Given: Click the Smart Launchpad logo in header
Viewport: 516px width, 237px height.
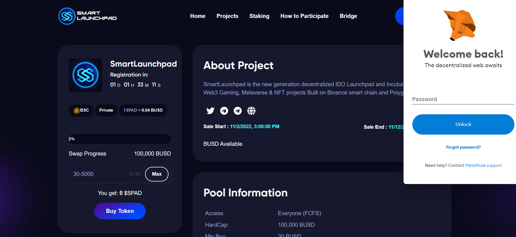Looking at the screenshot, I should tap(88, 16).
